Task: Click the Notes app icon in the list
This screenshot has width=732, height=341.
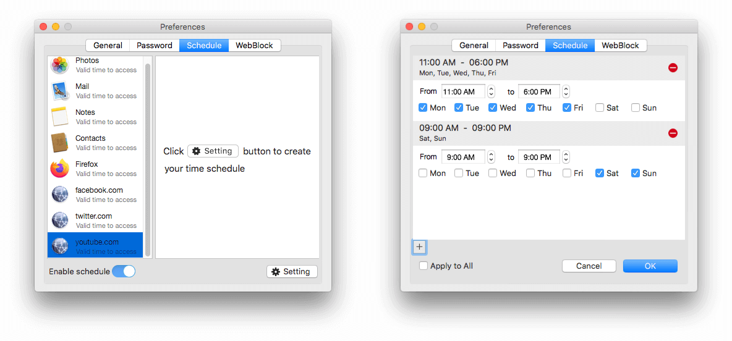Action: point(60,117)
